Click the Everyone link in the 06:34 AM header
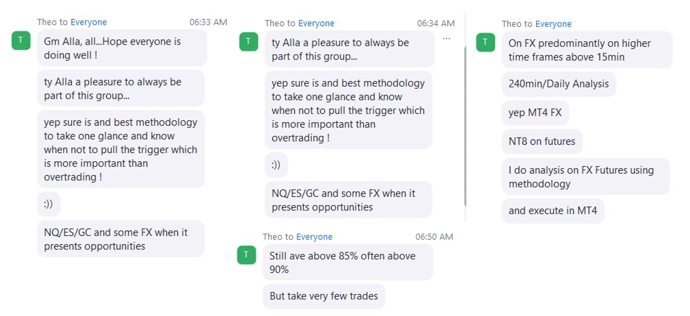Screen dimensions: 690x316 click(x=316, y=23)
